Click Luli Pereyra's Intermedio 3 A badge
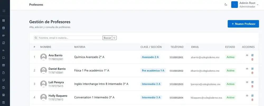264x106 pixels. click(x=151, y=84)
